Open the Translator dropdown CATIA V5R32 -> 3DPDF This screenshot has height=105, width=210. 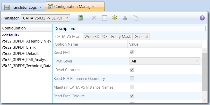point(46,18)
